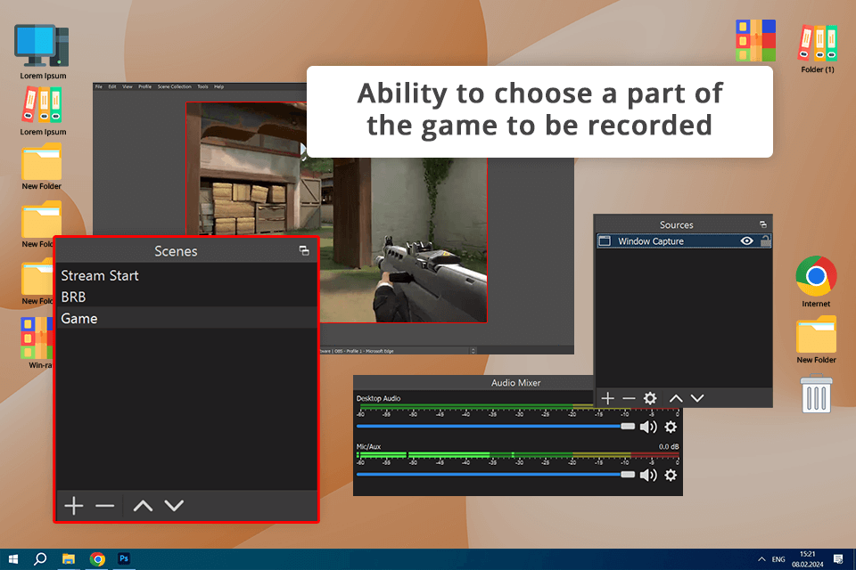Open the View menu in OBS
Image resolution: width=856 pixels, height=570 pixels.
point(128,86)
